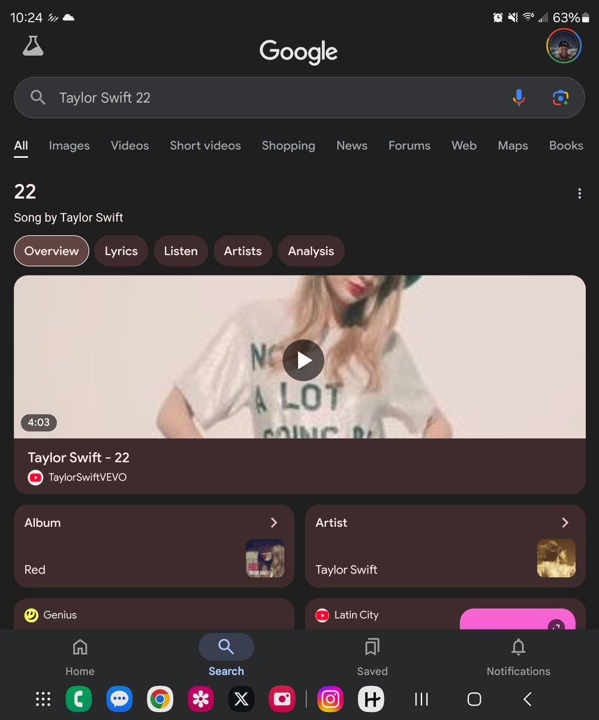
Task: Tap the Android back navigation button
Action: (527, 699)
